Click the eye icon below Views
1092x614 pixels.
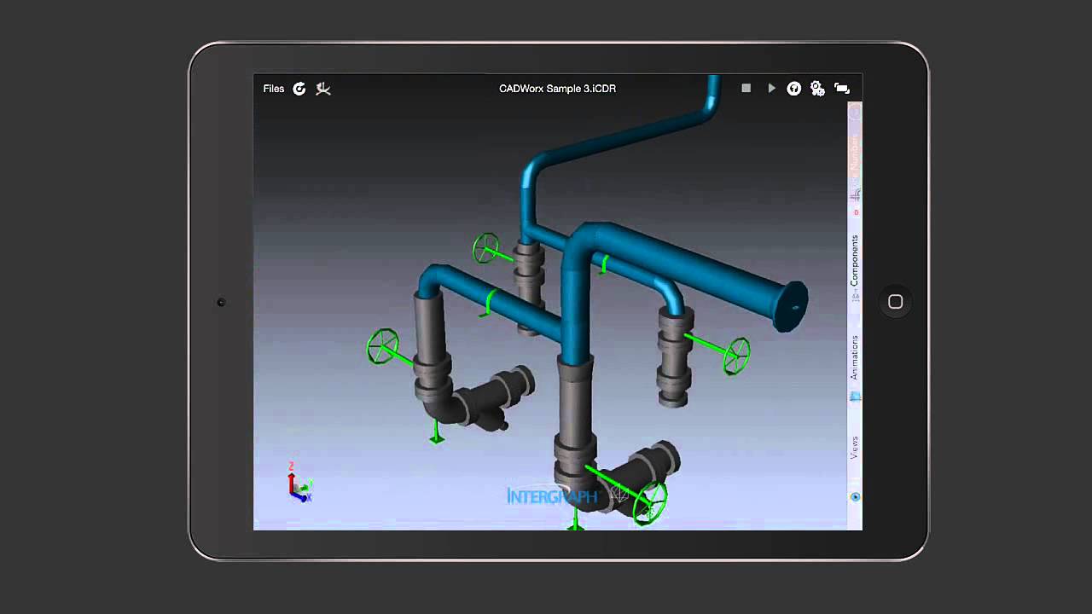pos(855,496)
